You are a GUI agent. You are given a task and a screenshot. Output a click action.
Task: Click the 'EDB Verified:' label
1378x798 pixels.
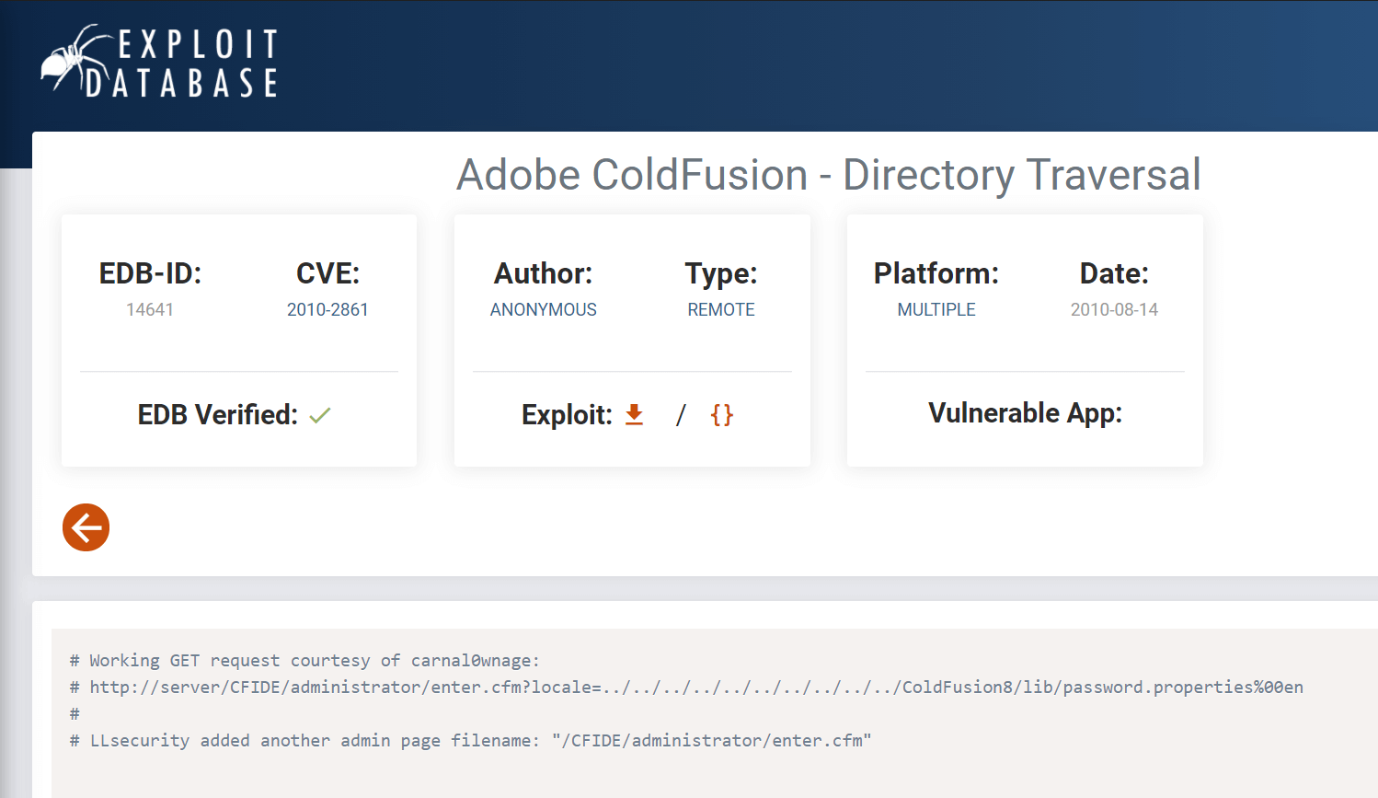(218, 415)
